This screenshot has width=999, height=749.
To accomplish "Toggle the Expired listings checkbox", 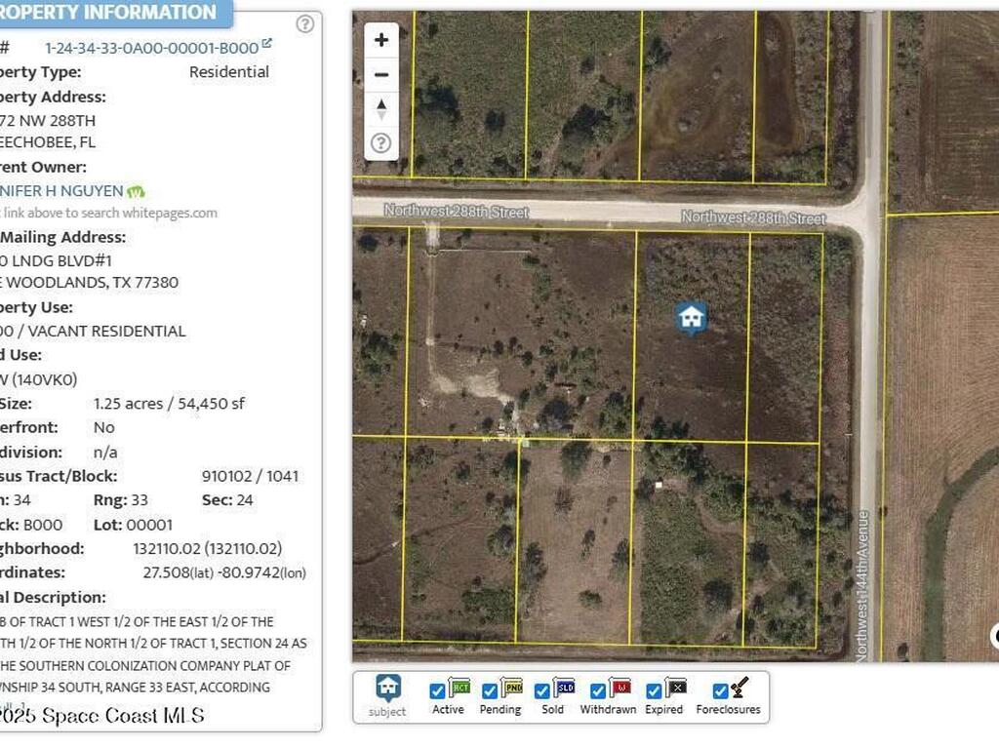I will [x=652, y=690].
